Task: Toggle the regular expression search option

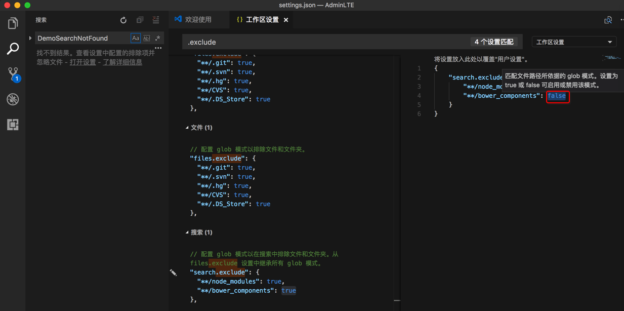Action: [157, 38]
